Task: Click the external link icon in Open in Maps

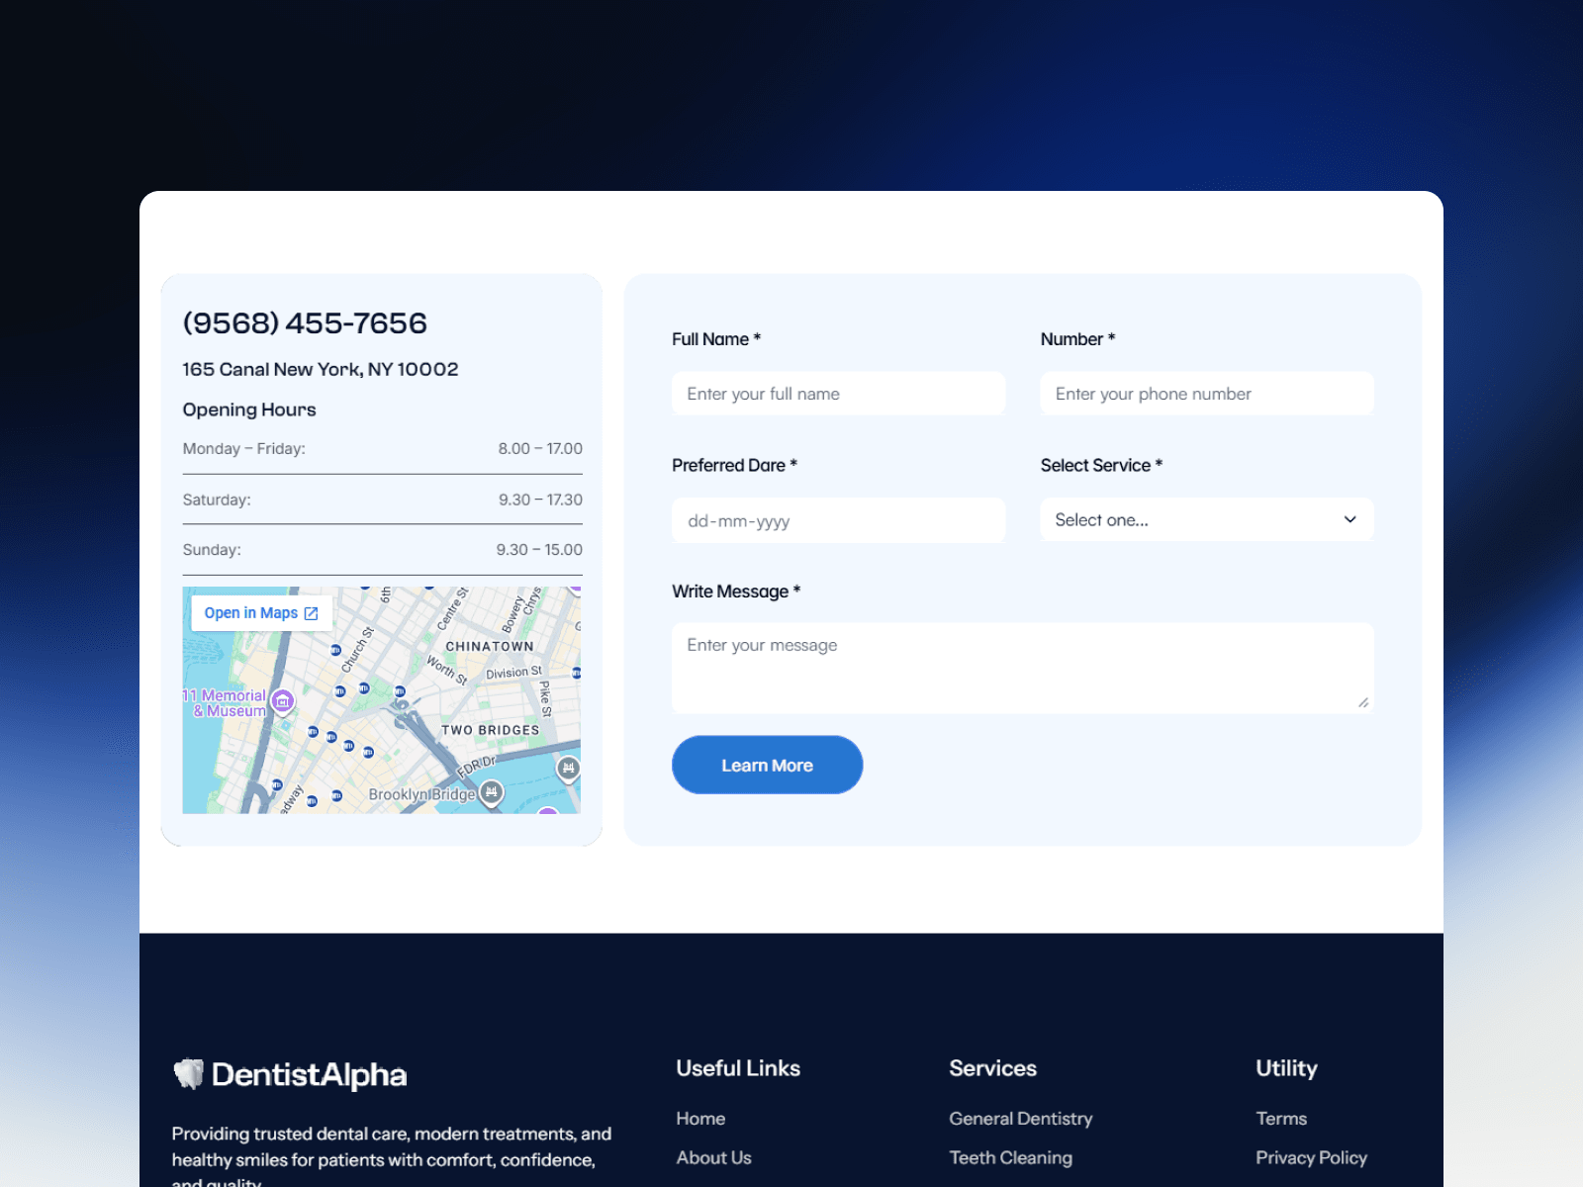Action: pyautogui.click(x=312, y=613)
